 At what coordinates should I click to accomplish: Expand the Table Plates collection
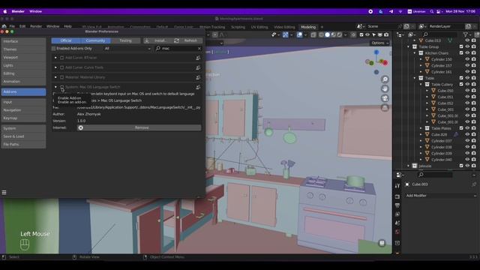click(x=421, y=128)
